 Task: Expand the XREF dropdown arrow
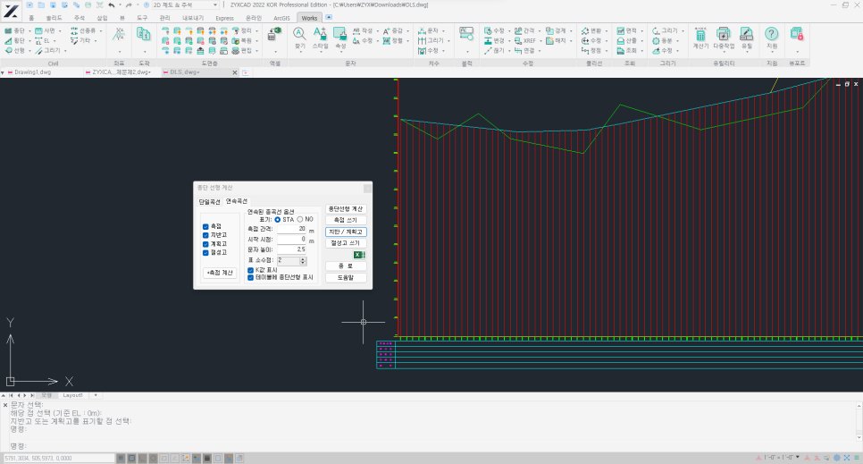click(540, 40)
